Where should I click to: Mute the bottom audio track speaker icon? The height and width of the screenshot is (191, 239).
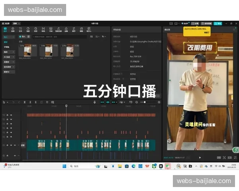[15, 156]
